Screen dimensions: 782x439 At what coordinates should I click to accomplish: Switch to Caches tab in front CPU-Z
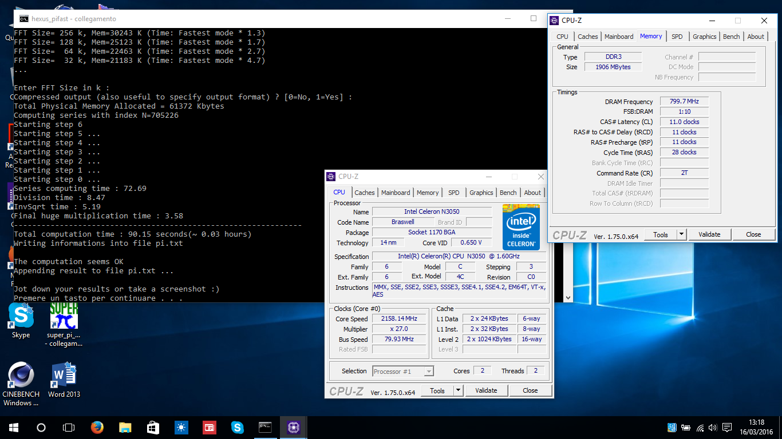coord(364,193)
